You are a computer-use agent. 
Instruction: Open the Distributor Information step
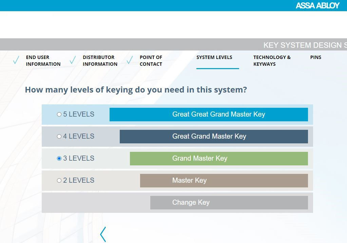[100, 61]
